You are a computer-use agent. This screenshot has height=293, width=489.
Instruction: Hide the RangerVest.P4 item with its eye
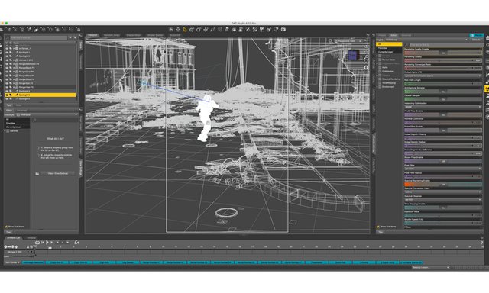(x=7, y=87)
